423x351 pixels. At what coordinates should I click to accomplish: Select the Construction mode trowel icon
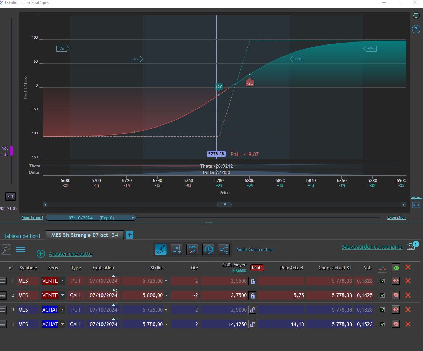(160, 249)
